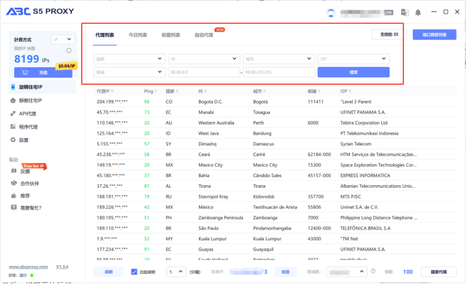Viewport: 466px width, 284px height.
Task: Click the user avatar icon
Action: pyautogui.click(x=330, y=12)
